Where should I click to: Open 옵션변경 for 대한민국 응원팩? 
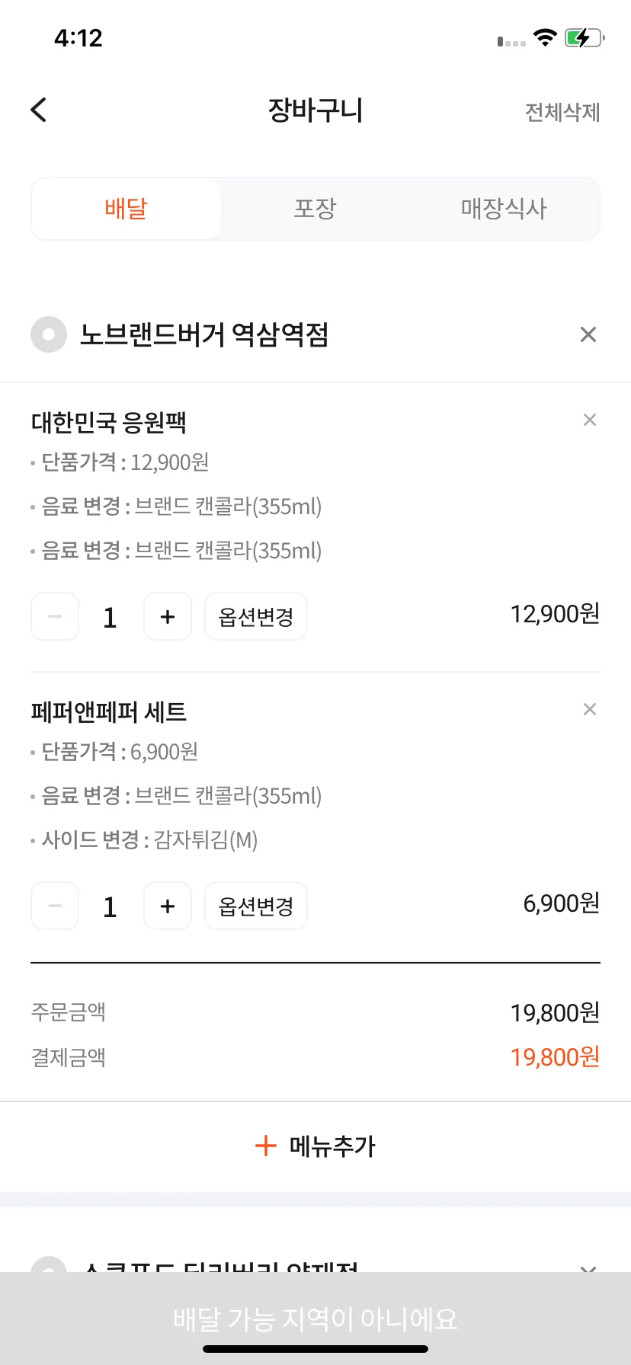[x=256, y=616]
